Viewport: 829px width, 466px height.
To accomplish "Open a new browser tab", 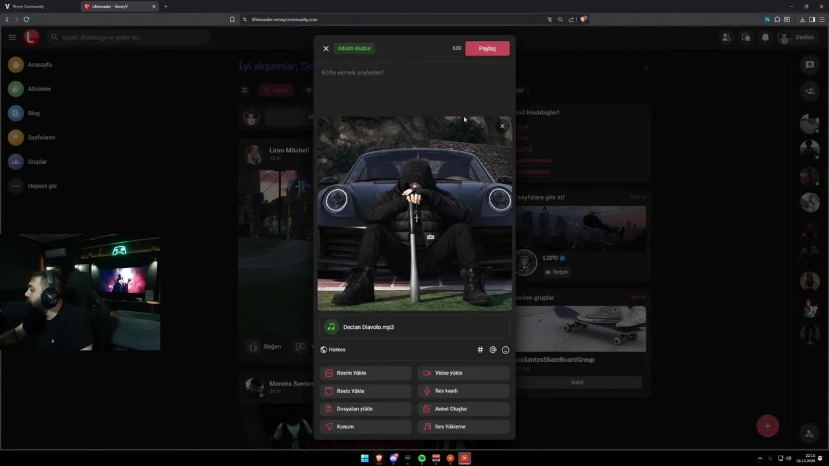I will pos(166,6).
